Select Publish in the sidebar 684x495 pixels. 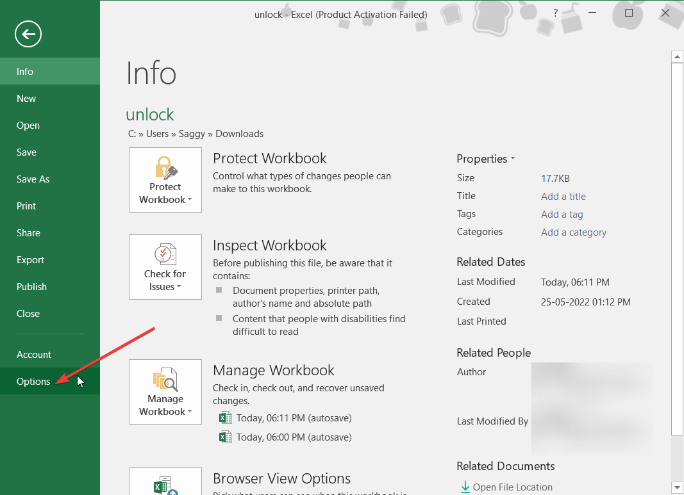(x=50, y=287)
